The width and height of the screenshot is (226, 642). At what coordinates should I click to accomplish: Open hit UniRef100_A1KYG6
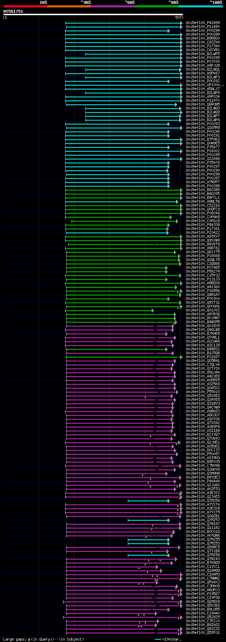click(x=203, y=419)
